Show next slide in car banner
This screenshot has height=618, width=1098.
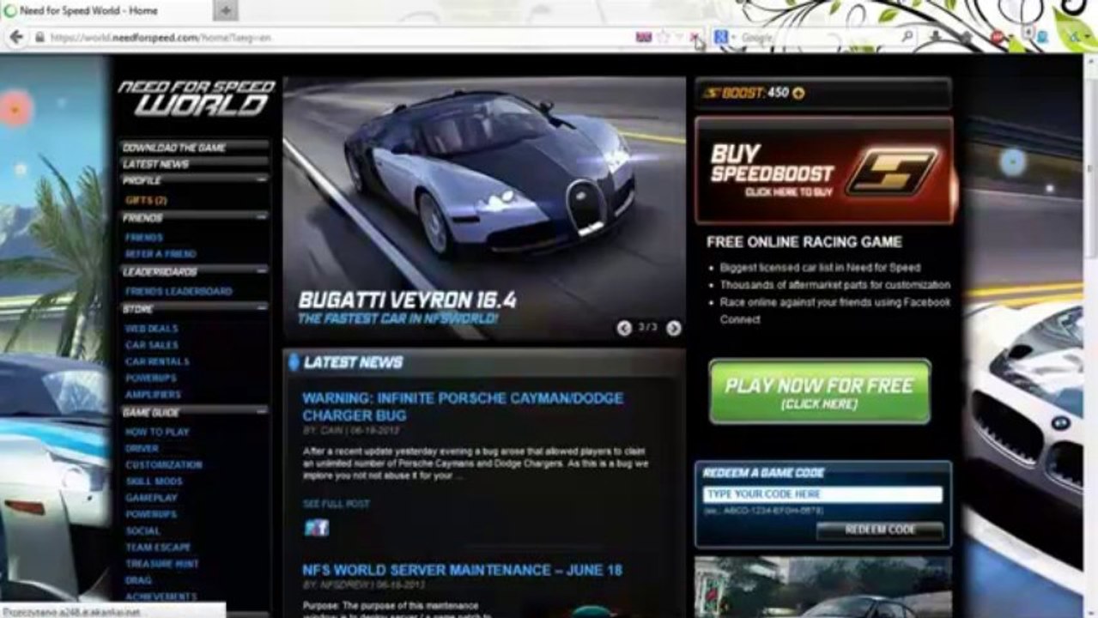674,328
